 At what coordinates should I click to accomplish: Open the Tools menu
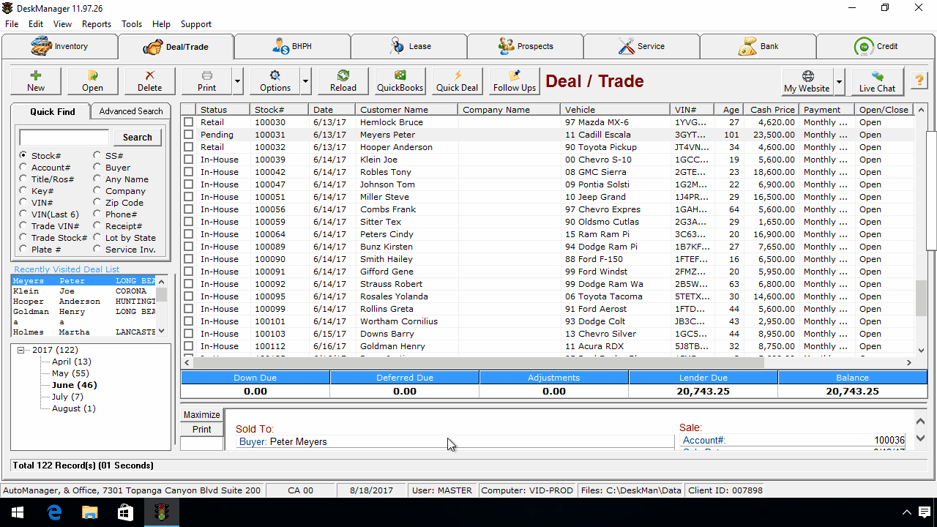coord(132,24)
